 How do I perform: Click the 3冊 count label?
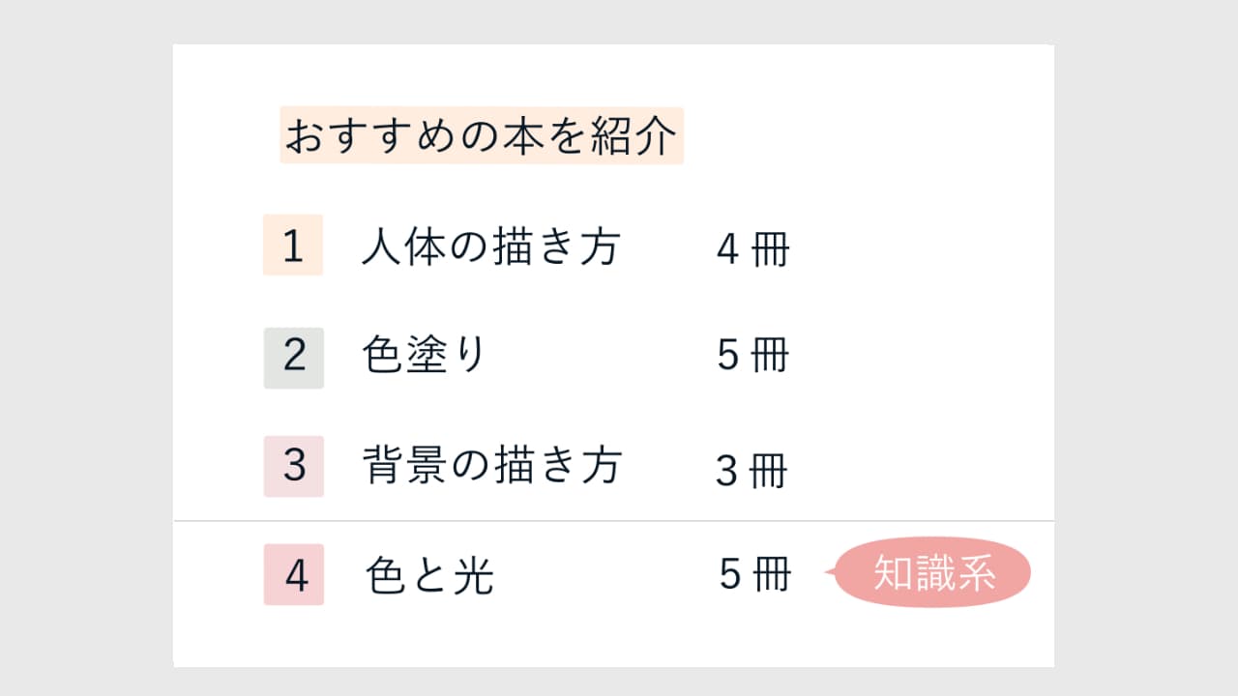coord(752,472)
